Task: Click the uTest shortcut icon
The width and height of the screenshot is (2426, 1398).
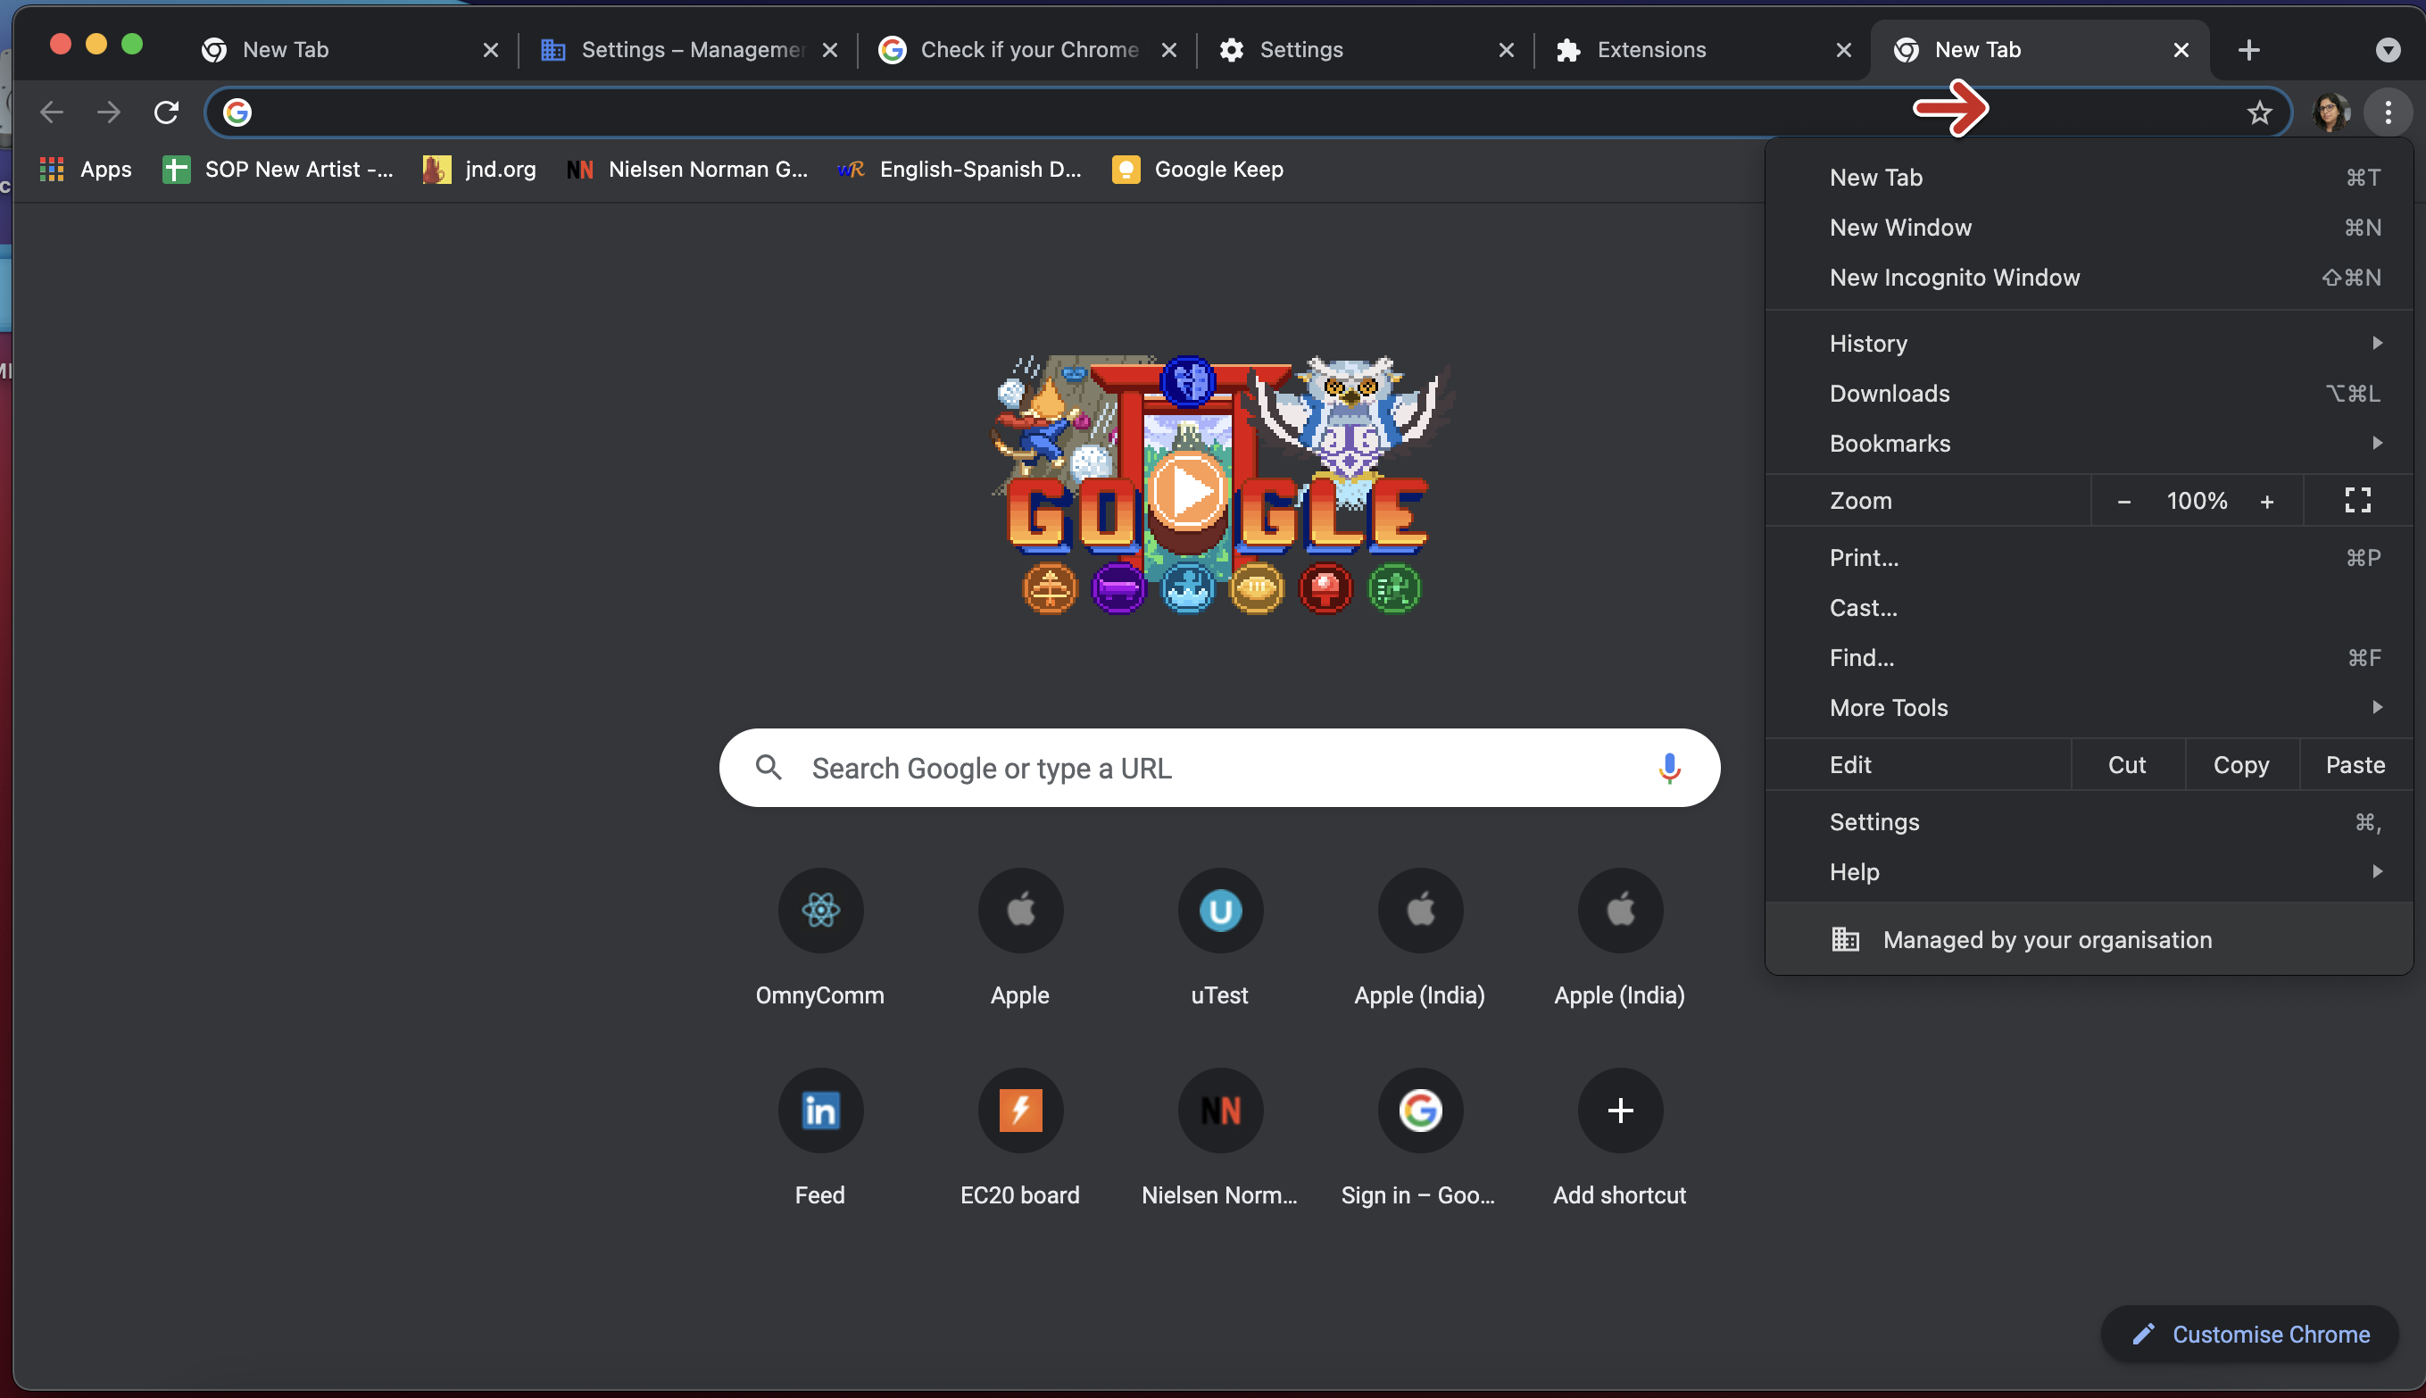Action: tap(1219, 910)
